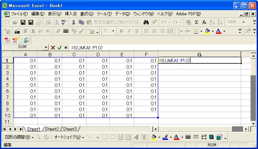Screen dimensions: 258x149
Task: Click the AutoSum sigma icon
Action: [x=196, y=22]
